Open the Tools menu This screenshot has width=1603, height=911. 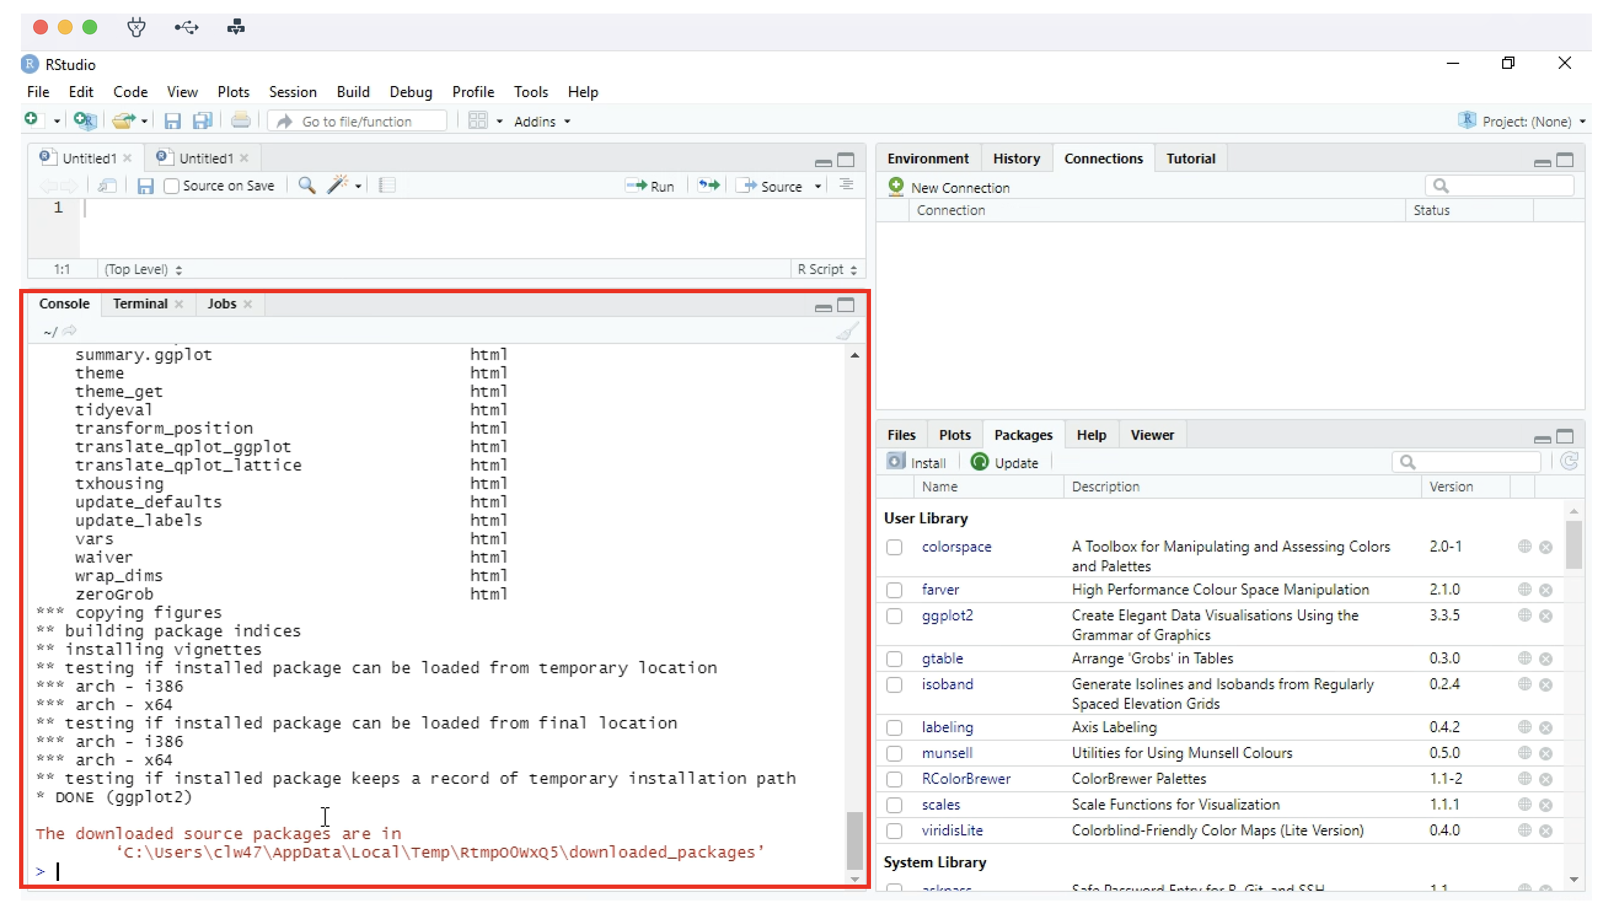[x=530, y=92]
